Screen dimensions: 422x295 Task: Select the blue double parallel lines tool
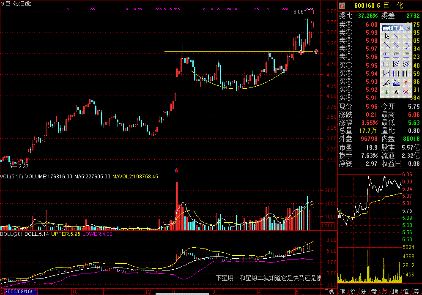(396, 46)
